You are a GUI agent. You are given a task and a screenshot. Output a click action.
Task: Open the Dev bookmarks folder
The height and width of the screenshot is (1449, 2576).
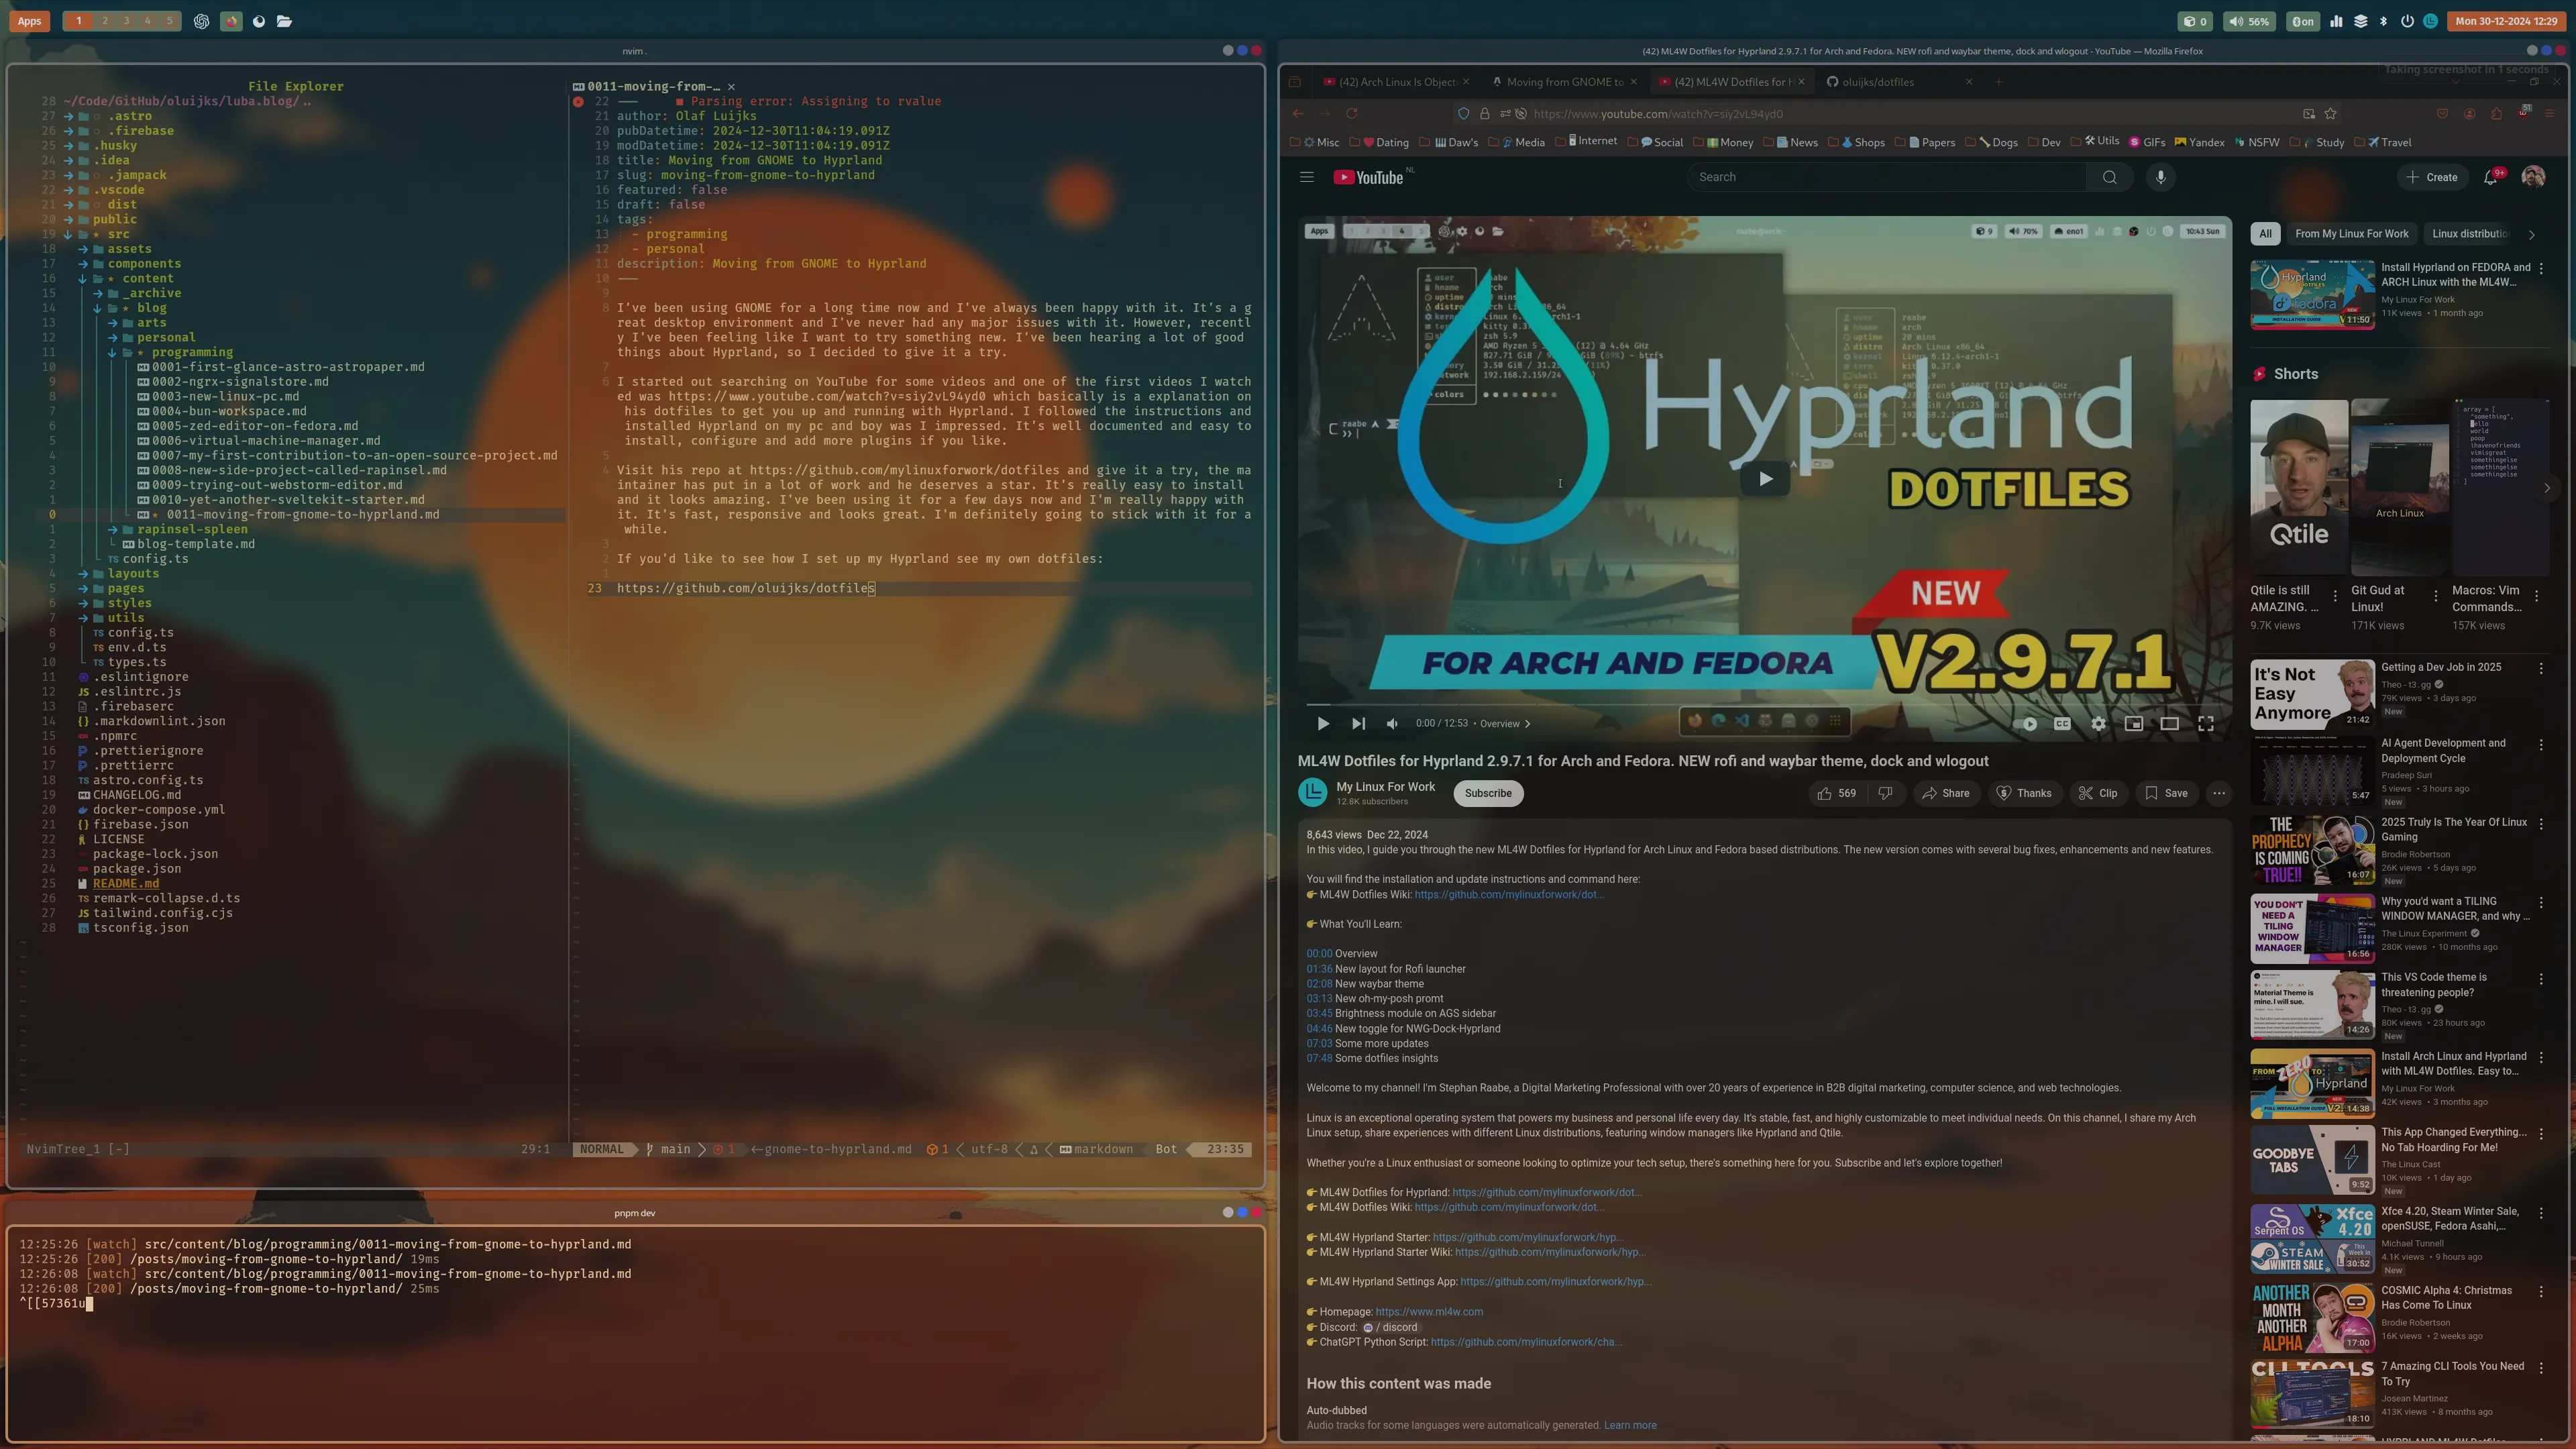[x=2043, y=142]
